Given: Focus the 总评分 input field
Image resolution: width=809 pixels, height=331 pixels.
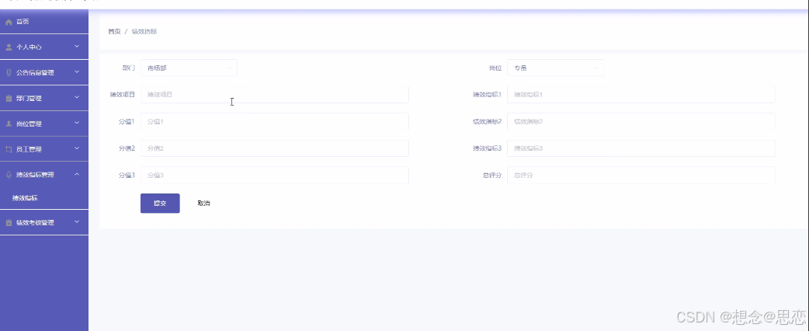Looking at the screenshot, I should 641,175.
